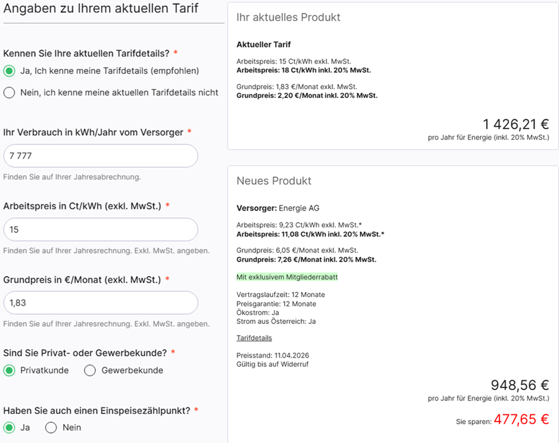
Task: Click the "Neues Produkt" card heading
Action: pos(274,181)
